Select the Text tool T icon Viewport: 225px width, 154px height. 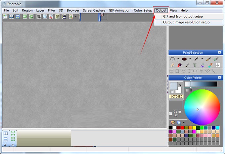click(195, 65)
